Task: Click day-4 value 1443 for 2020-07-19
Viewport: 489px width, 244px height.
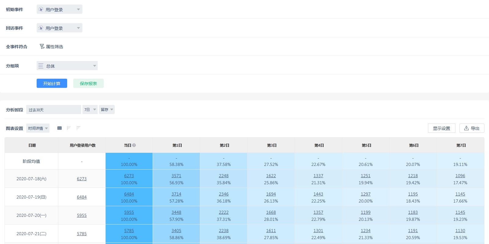Action: [318, 194]
